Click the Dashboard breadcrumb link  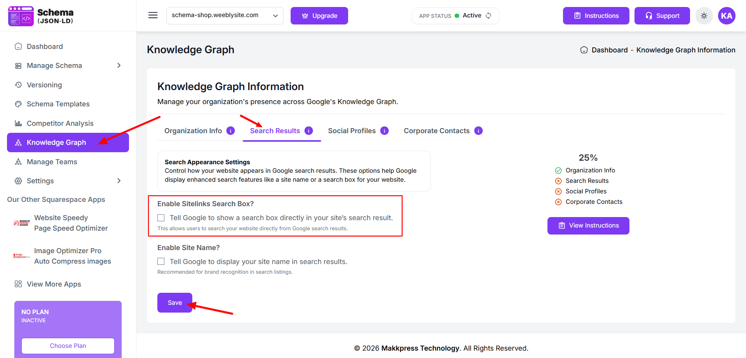pyautogui.click(x=609, y=50)
